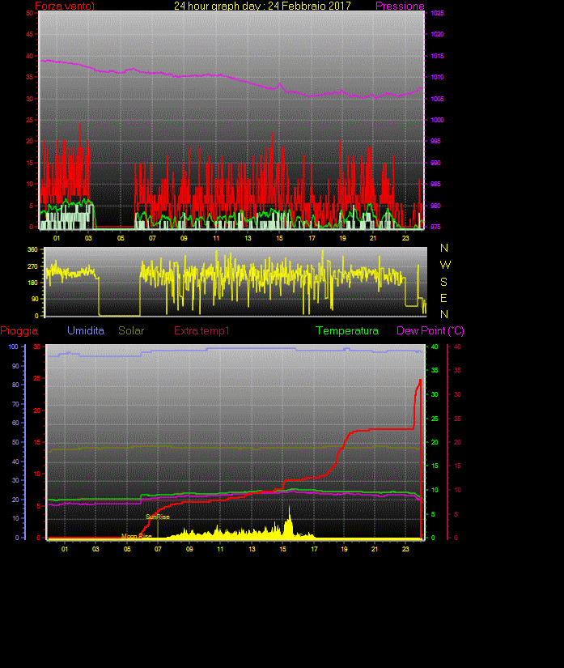The height and width of the screenshot is (668, 564).
Task: Click the 50 wind speed axis value
Action: point(29,13)
